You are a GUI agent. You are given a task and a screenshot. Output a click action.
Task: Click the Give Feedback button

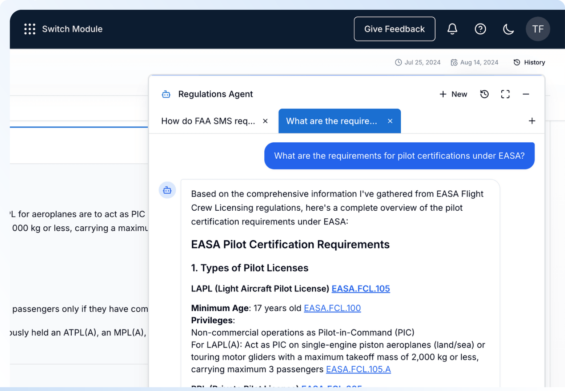point(394,29)
